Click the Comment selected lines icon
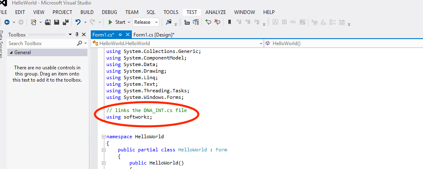 point(208,23)
